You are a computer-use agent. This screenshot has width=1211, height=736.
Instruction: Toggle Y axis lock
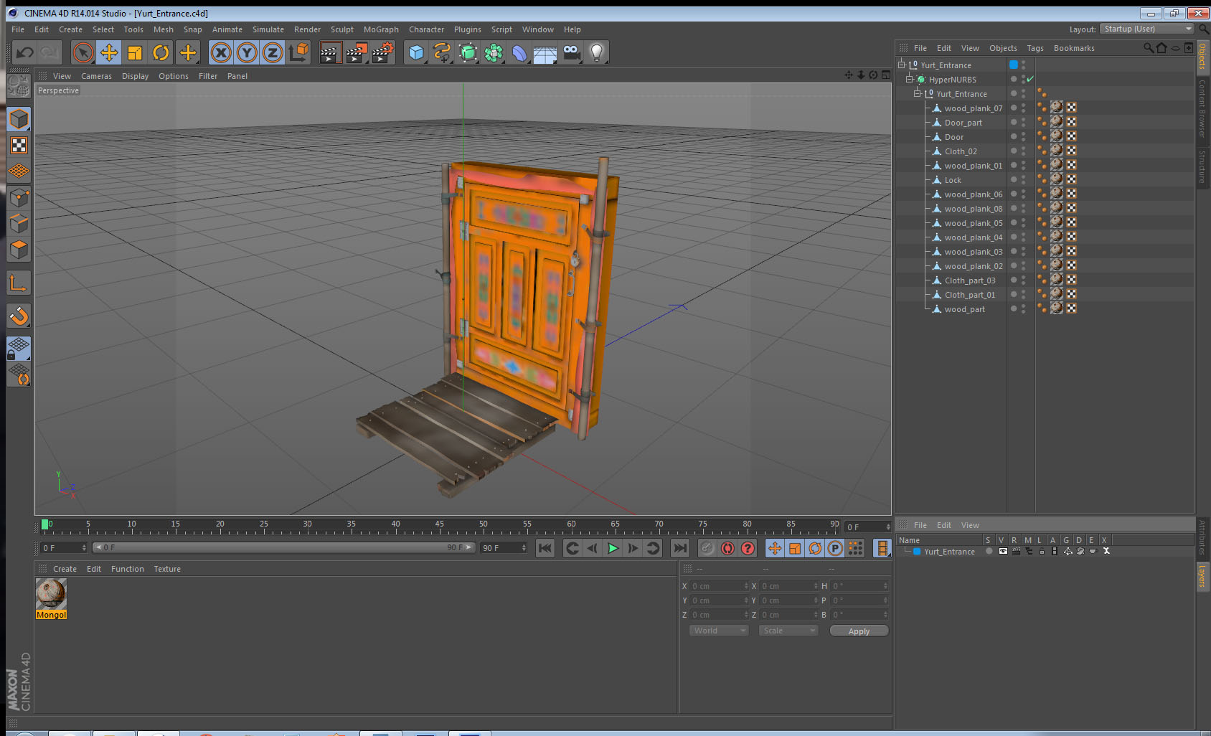pyautogui.click(x=247, y=52)
